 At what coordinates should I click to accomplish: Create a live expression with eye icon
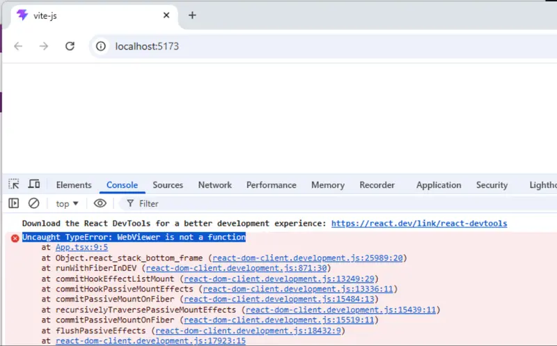coord(100,203)
